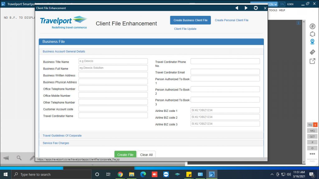Focus the Business Written Address field
Viewport: 319px width, 179px height.
(113, 75)
